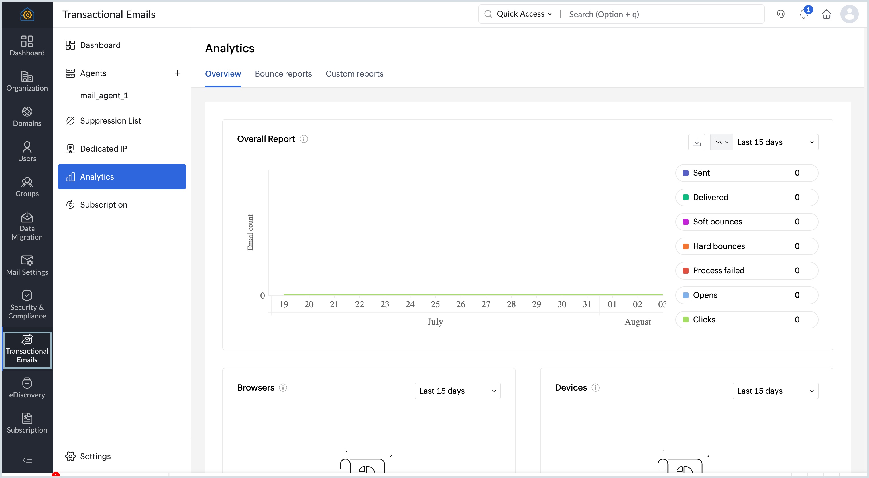The height and width of the screenshot is (478, 869).
Task: Toggle Soft bounces series in legend
Action: pos(747,222)
